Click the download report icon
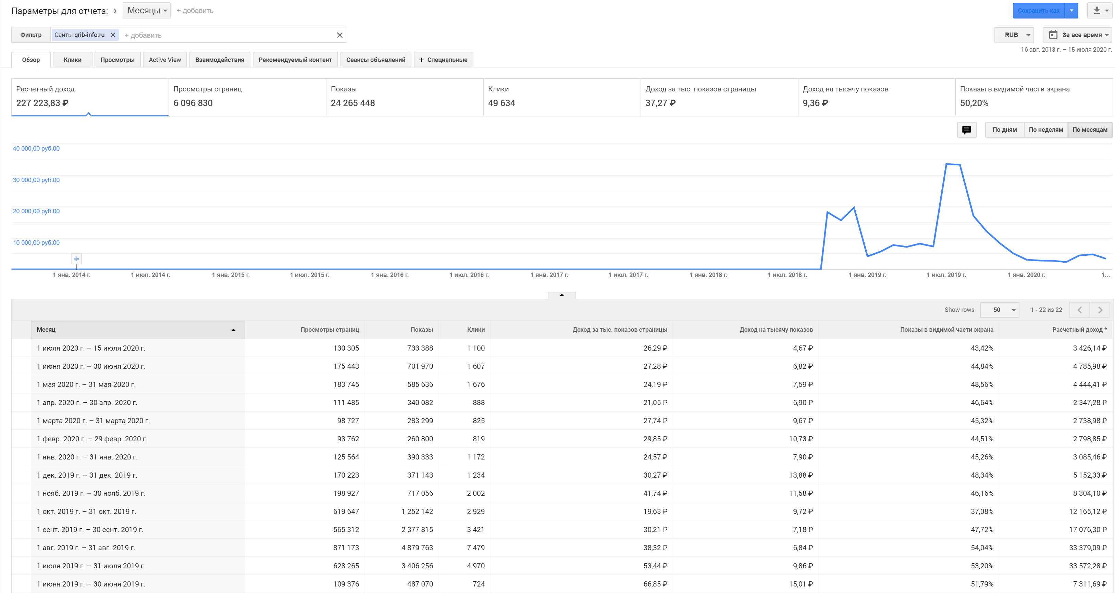The width and height of the screenshot is (1115, 593). click(1097, 10)
